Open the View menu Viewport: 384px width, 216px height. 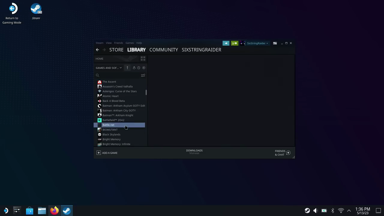point(109,43)
